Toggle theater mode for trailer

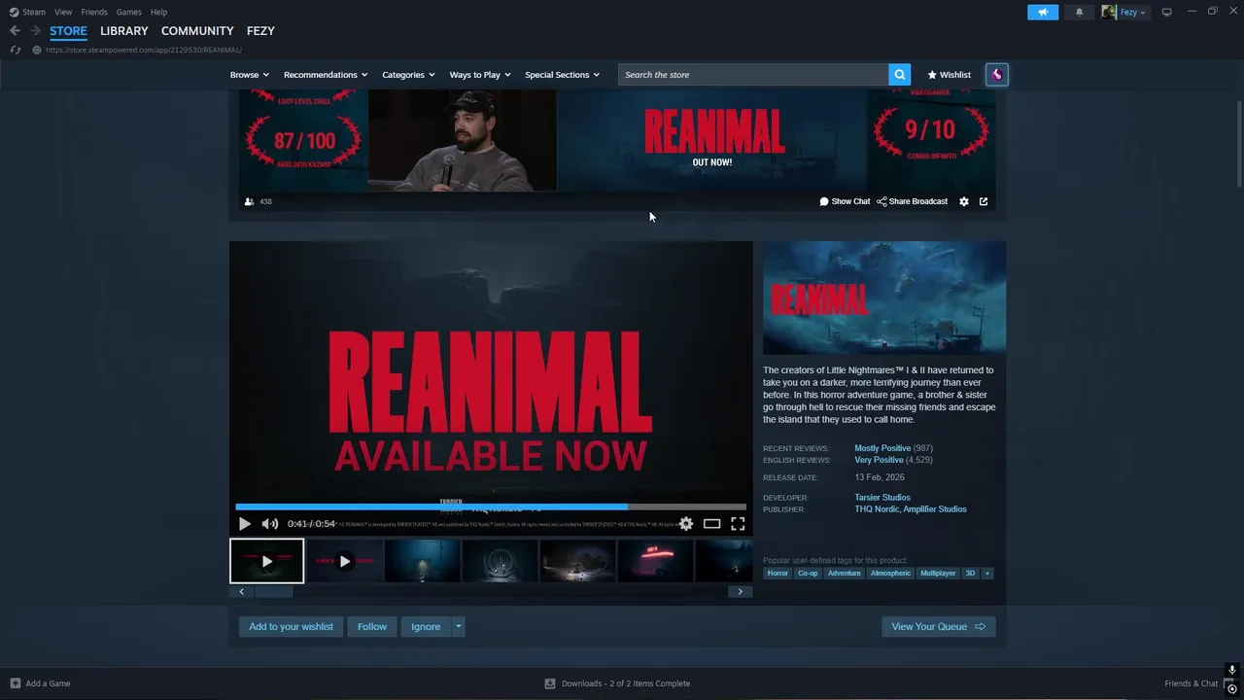click(712, 524)
